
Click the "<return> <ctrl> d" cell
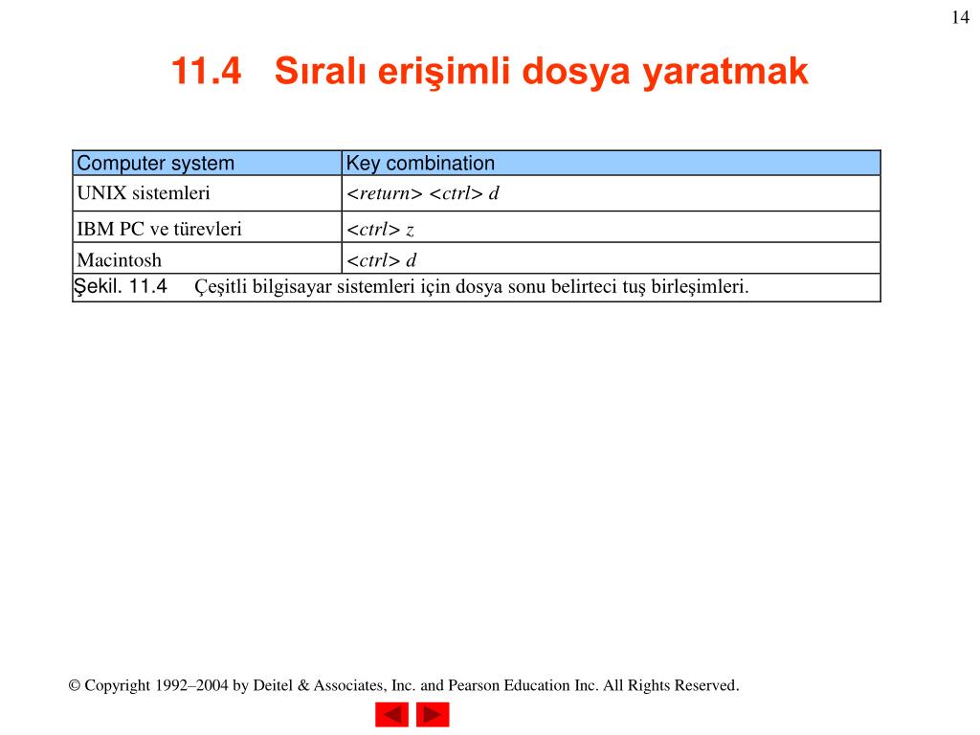(612, 193)
